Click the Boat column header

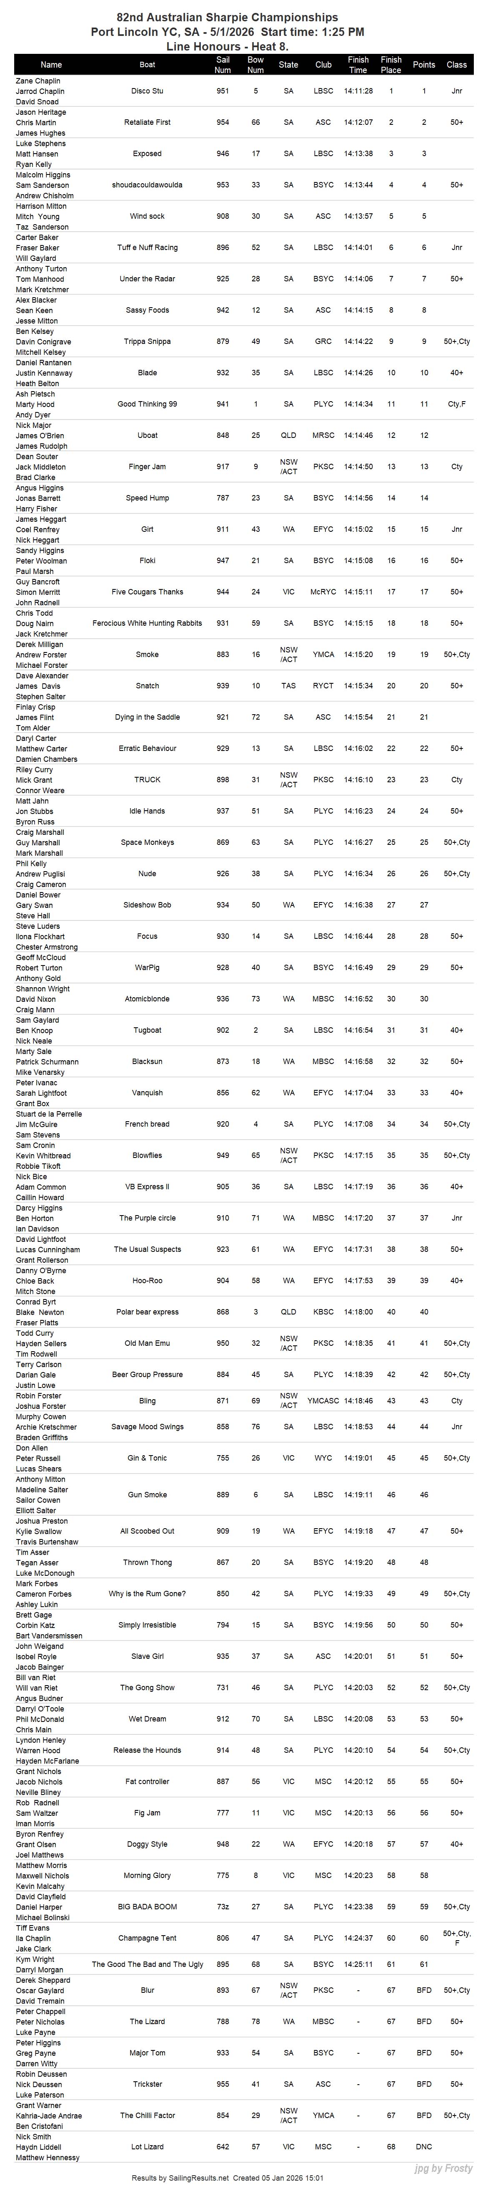147,65
